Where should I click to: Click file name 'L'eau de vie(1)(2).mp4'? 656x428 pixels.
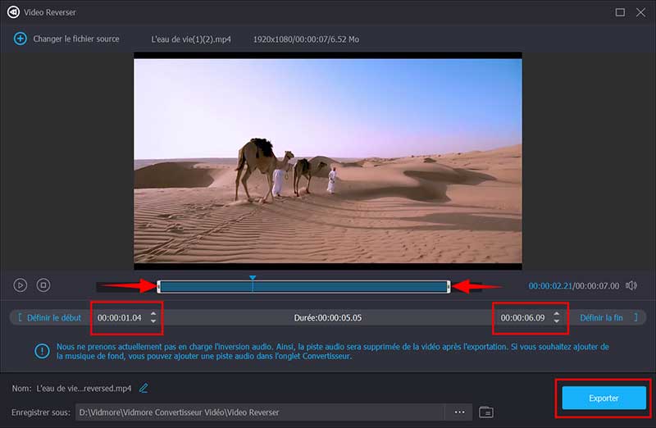(191, 39)
